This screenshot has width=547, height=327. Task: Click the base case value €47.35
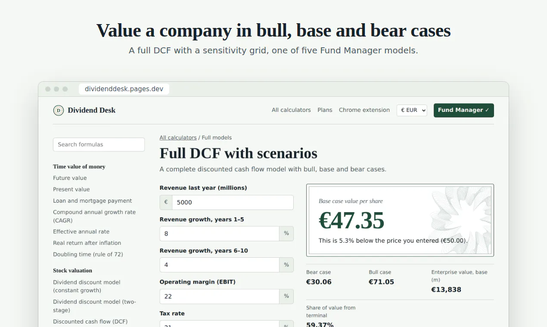(x=351, y=220)
